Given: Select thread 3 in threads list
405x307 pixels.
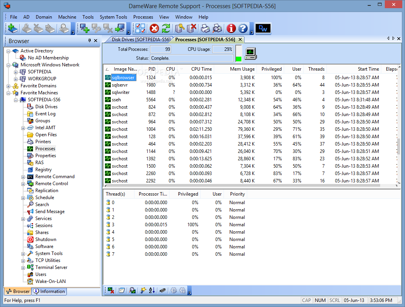Looking at the screenshot, I should (x=176, y=225).
